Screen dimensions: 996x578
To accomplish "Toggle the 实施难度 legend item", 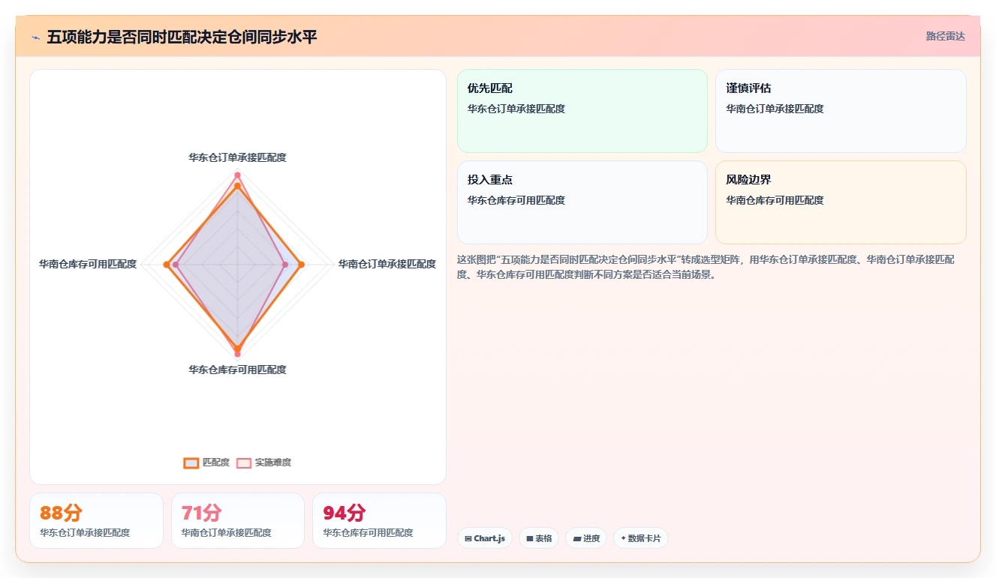I will point(263,463).
